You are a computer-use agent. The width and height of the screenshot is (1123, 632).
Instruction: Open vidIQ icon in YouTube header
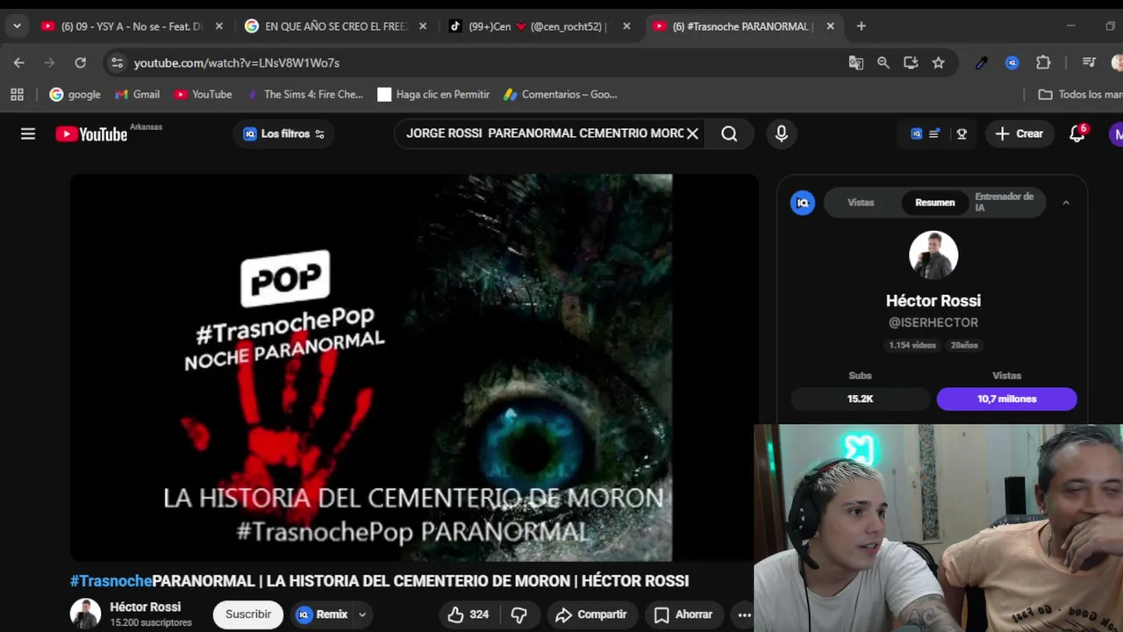click(x=916, y=133)
